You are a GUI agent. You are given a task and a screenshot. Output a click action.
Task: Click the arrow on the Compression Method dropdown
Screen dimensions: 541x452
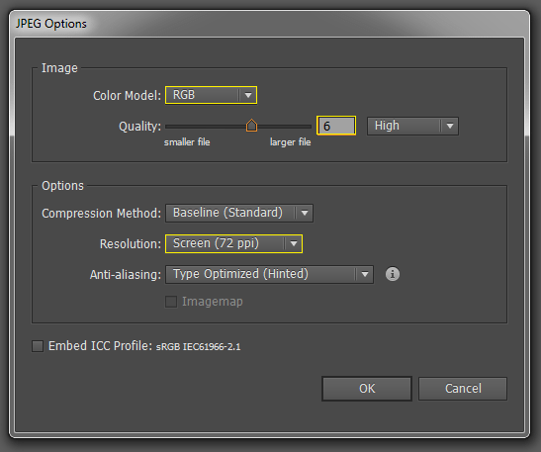coord(305,213)
